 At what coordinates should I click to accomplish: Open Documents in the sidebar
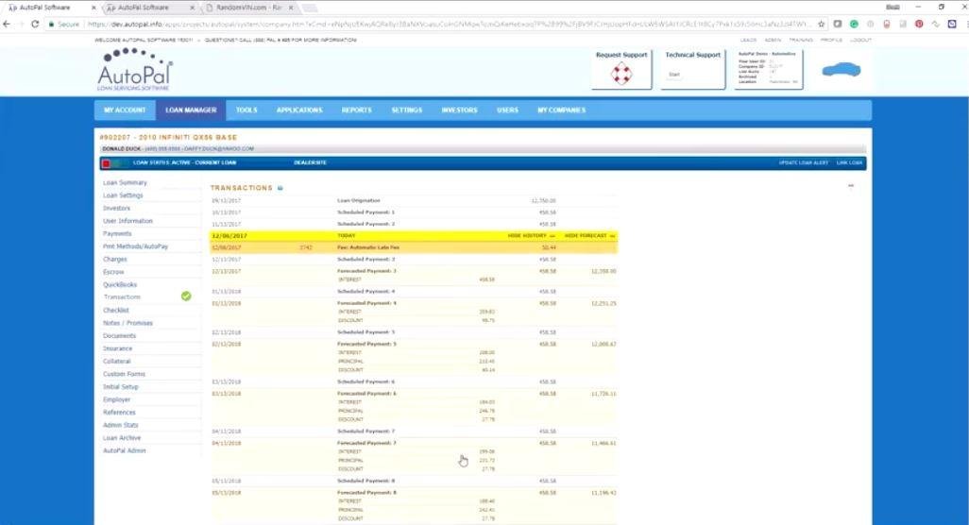[119, 336]
